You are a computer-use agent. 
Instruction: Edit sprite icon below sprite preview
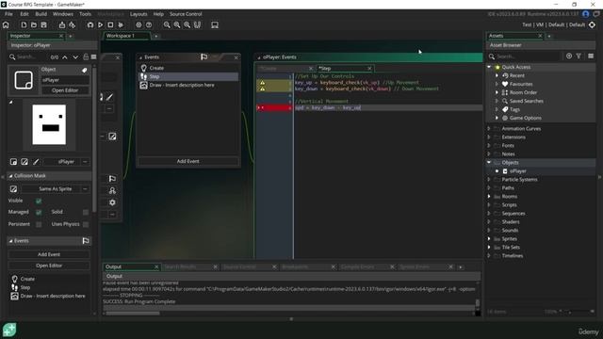tap(24, 162)
